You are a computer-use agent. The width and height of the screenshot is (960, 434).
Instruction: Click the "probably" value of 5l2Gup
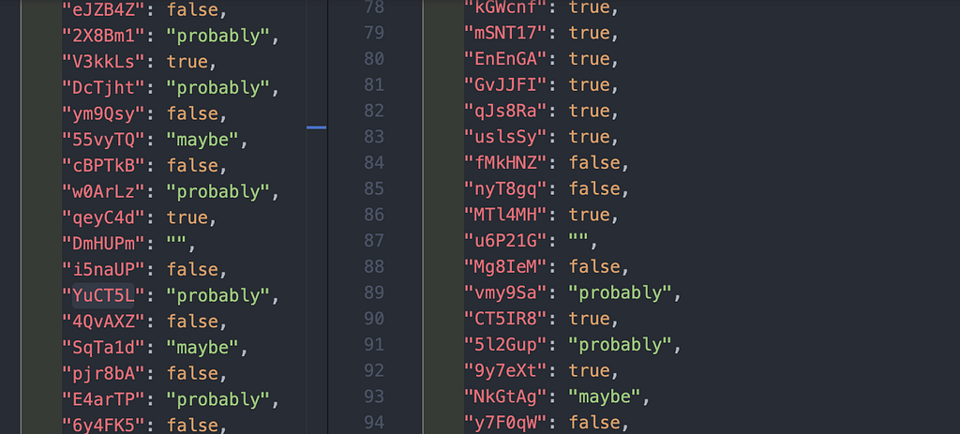pyautogui.click(x=620, y=345)
